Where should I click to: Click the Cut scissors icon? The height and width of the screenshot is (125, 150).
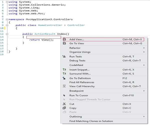64,104
